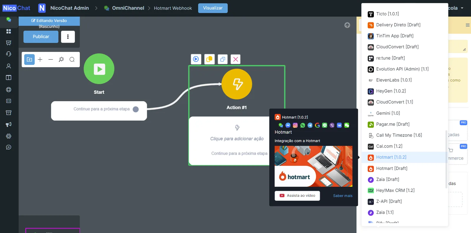Open the hamburger menu in right panel
This screenshot has width=471, height=233.
coord(467,25)
